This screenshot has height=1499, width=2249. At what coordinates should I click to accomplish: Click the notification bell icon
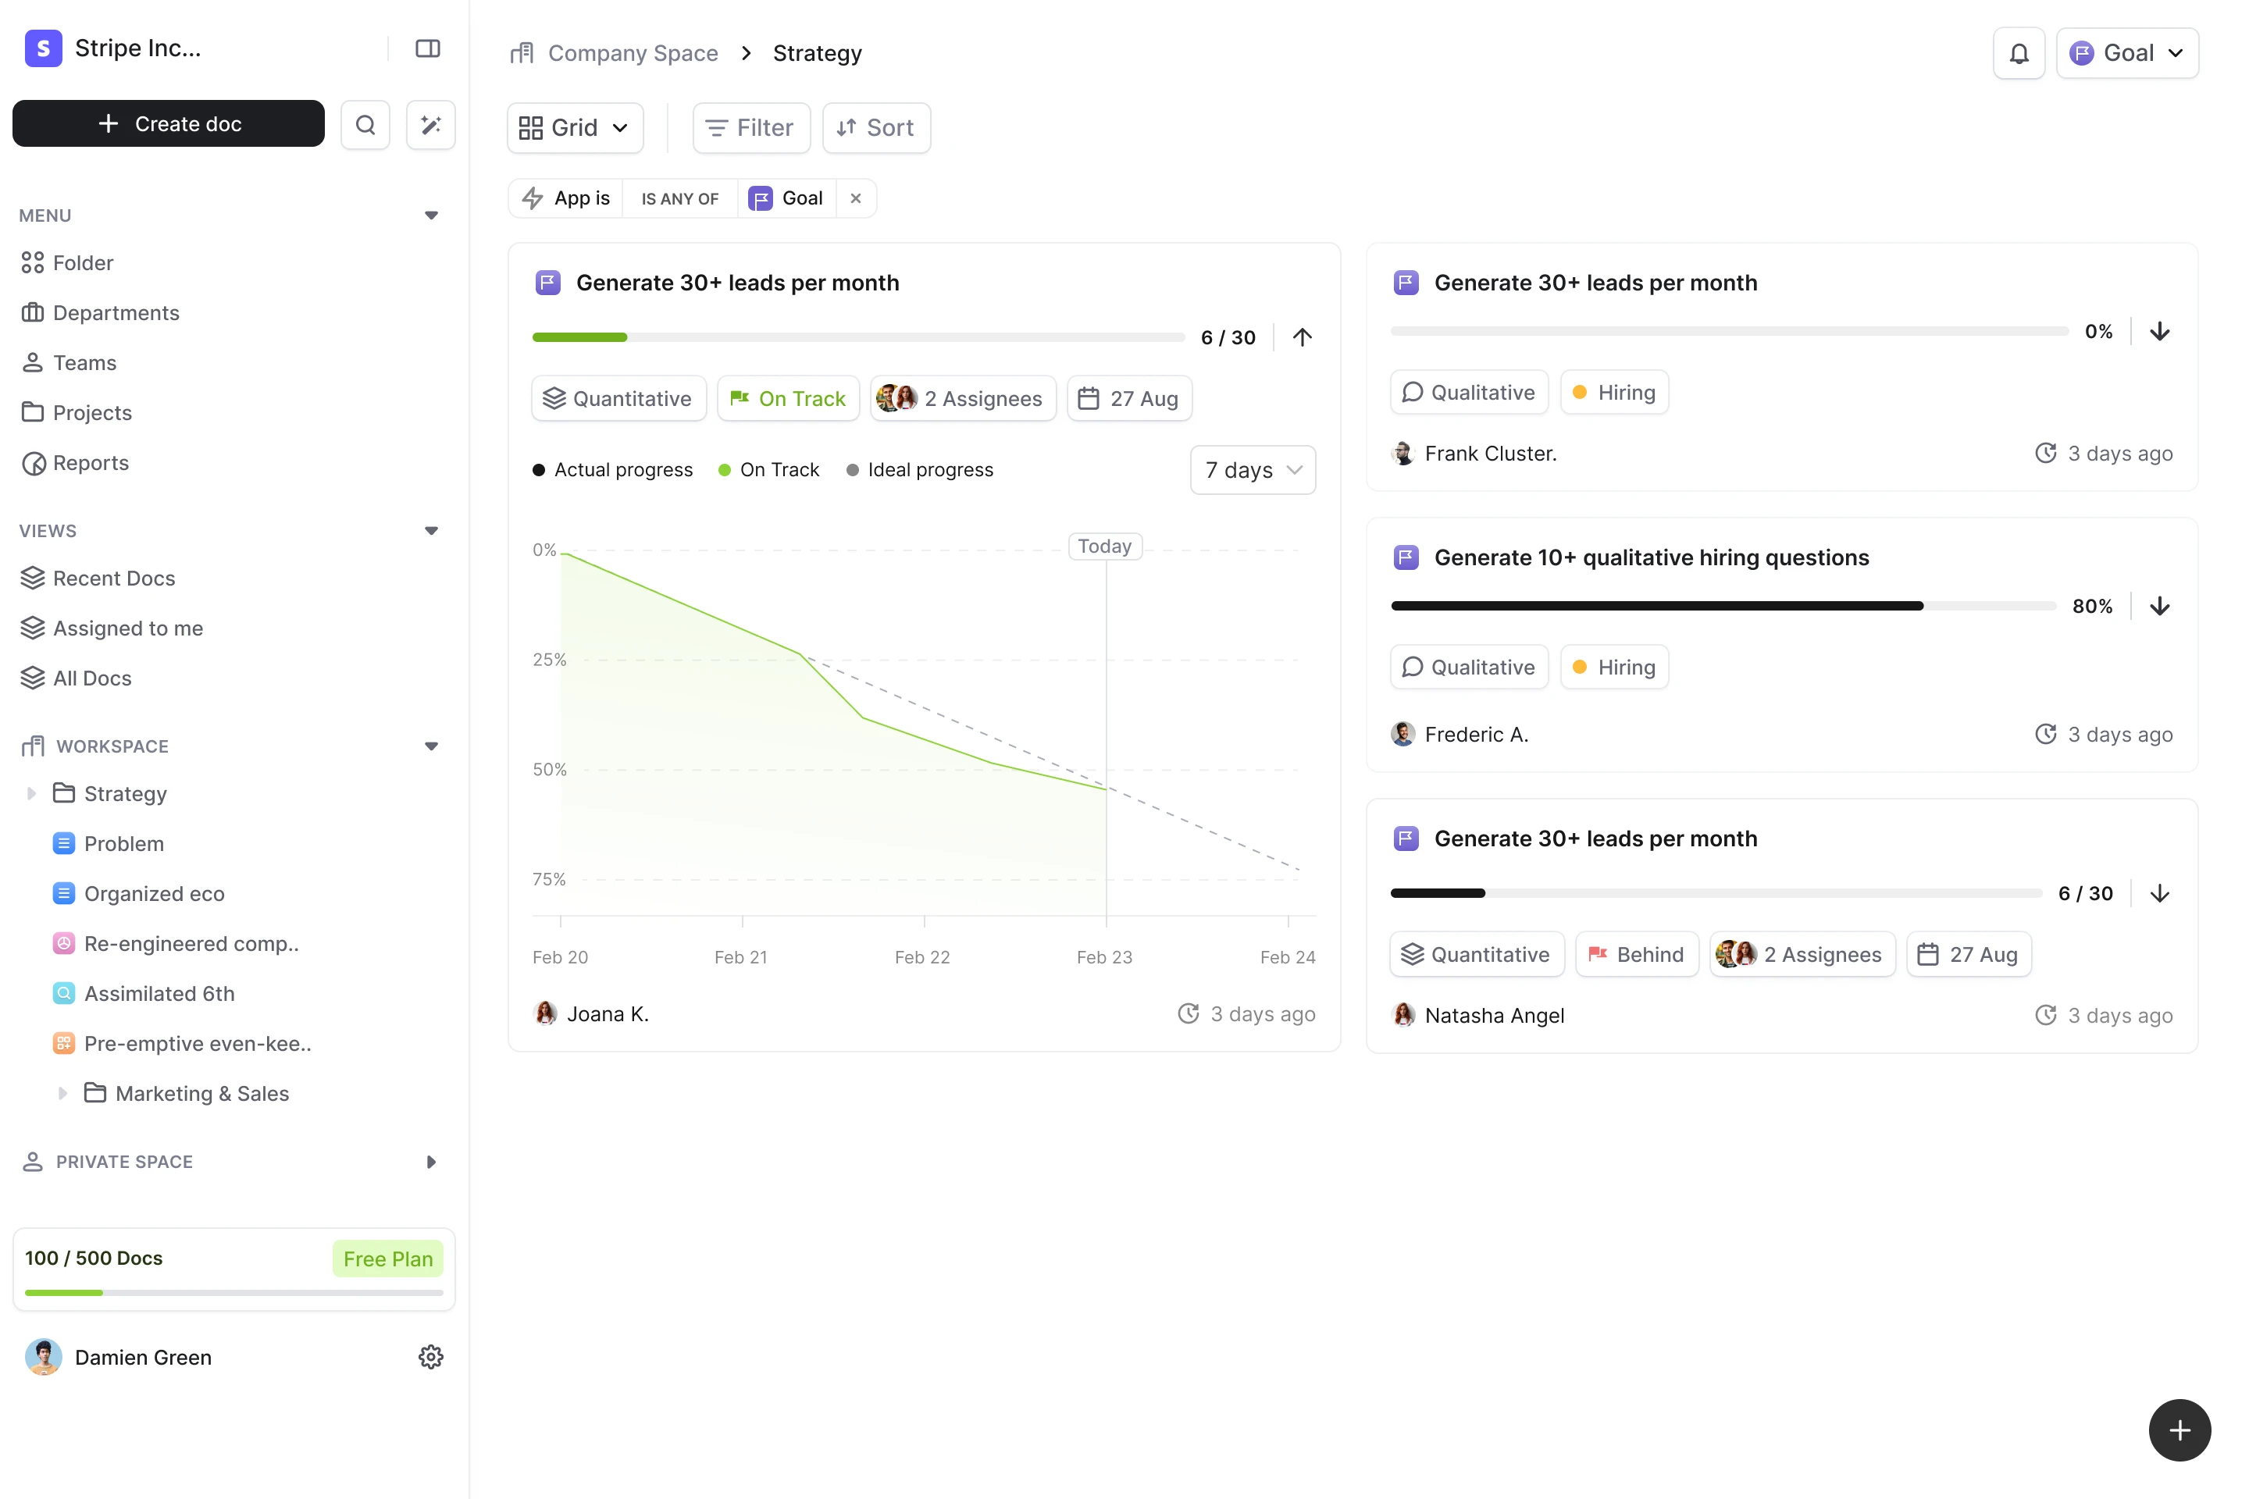(x=2019, y=54)
